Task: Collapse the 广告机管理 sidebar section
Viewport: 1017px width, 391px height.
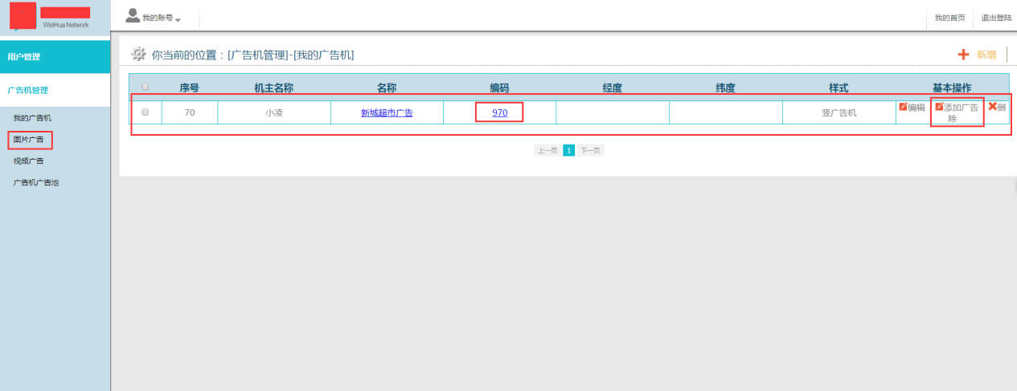Action: [x=55, y=90]
